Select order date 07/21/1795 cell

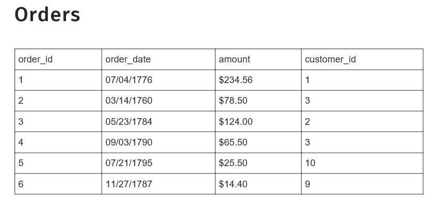129,163
